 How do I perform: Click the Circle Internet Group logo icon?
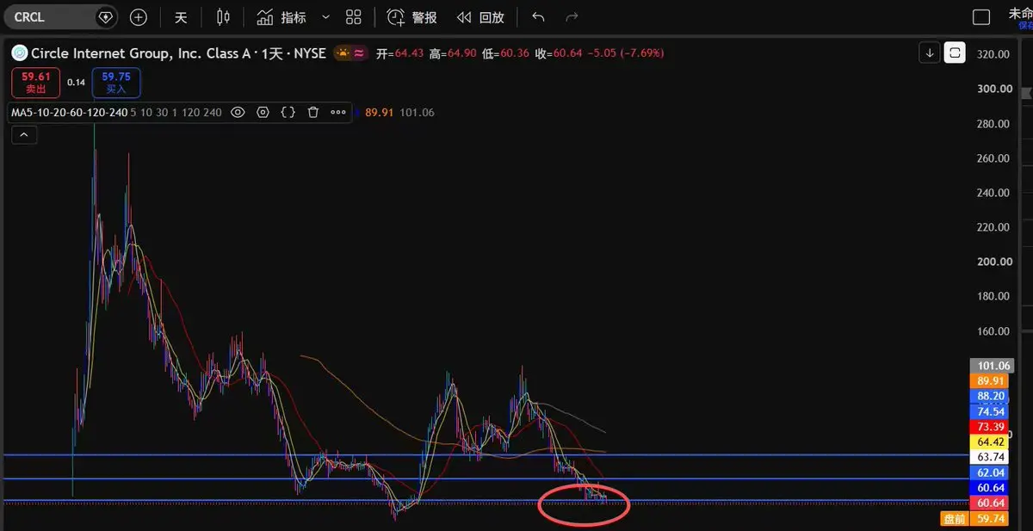(x=20, y=53)
